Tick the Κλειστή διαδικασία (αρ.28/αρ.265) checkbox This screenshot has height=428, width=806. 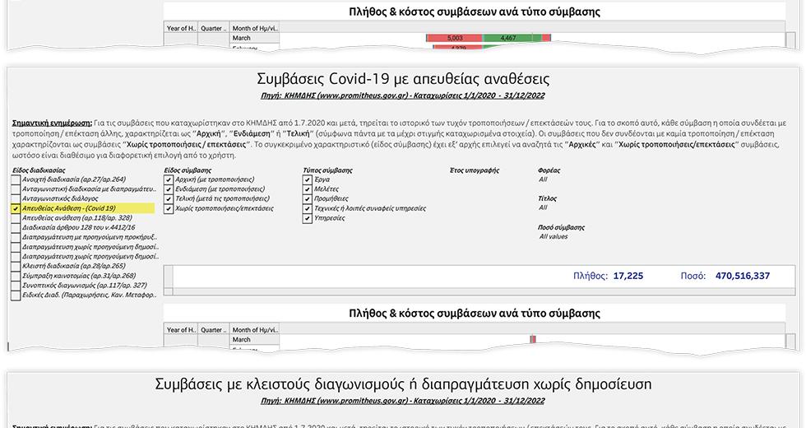coord(16,266)
